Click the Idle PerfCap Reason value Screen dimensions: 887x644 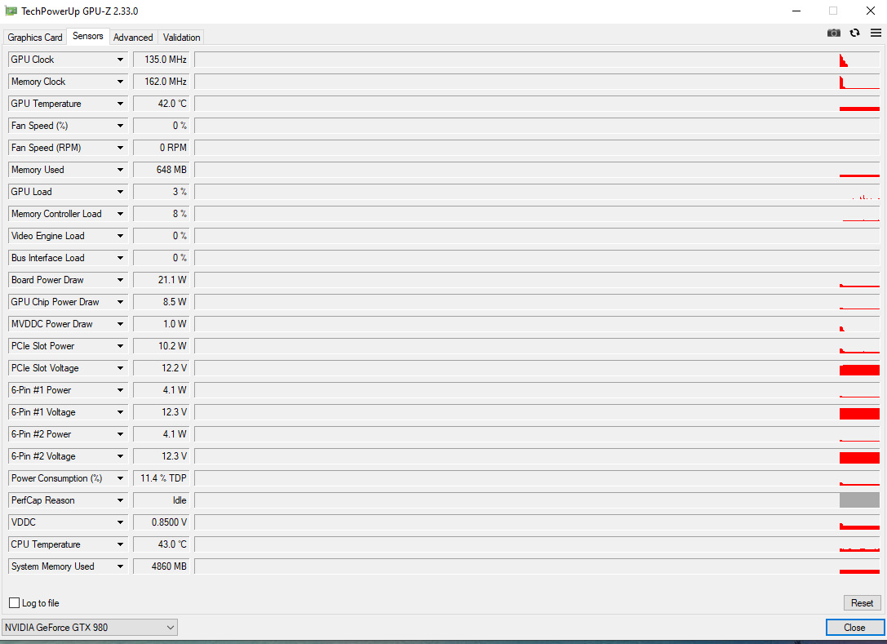[162, 501]
